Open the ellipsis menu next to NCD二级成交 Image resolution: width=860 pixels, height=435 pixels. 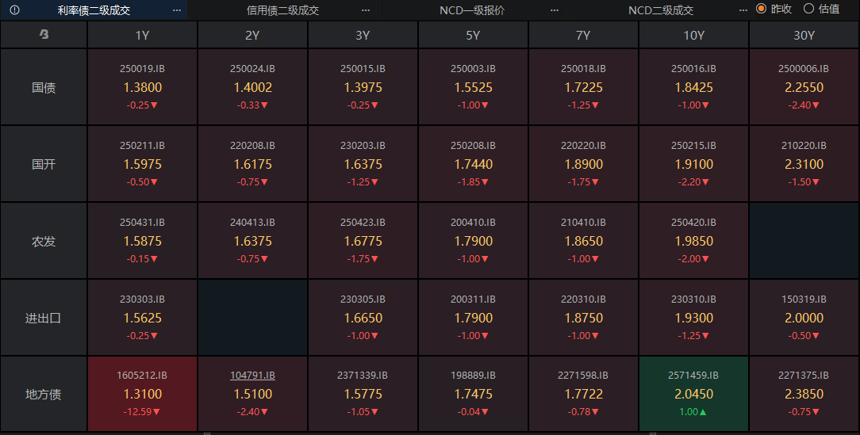coord(743,10)
